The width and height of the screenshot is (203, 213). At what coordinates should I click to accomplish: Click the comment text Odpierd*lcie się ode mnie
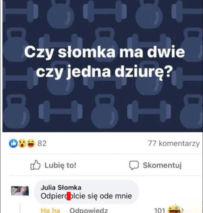click(86, 196)
